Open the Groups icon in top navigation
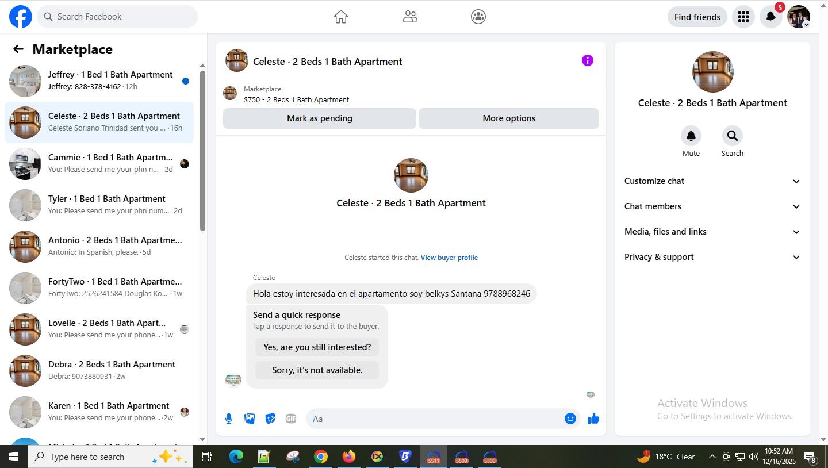The width and height of the screenshot is (828, 468). [478, 17]
